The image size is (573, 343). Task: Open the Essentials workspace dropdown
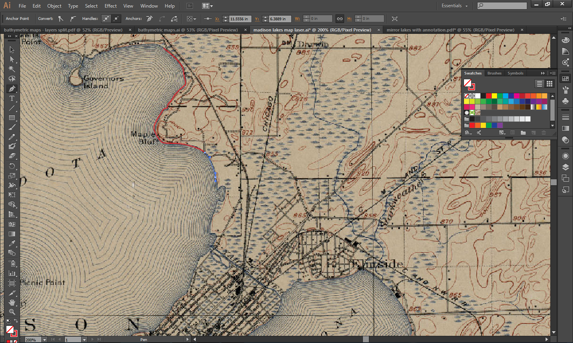tap(454, 6)
